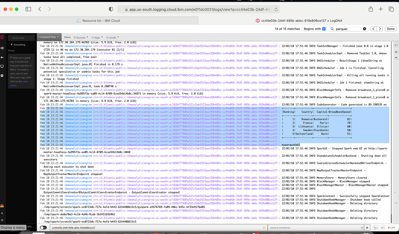Toggle the LIVE tail indicator
Image resolution: width=399 pixels, height=234 pixels.
[x=391, y=228]
